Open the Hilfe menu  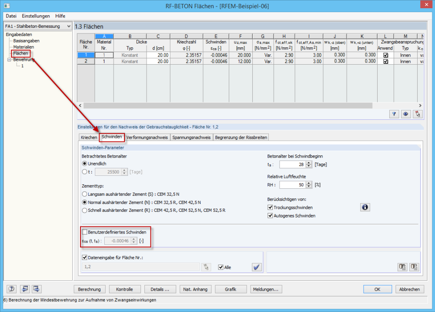coord(60,16)
